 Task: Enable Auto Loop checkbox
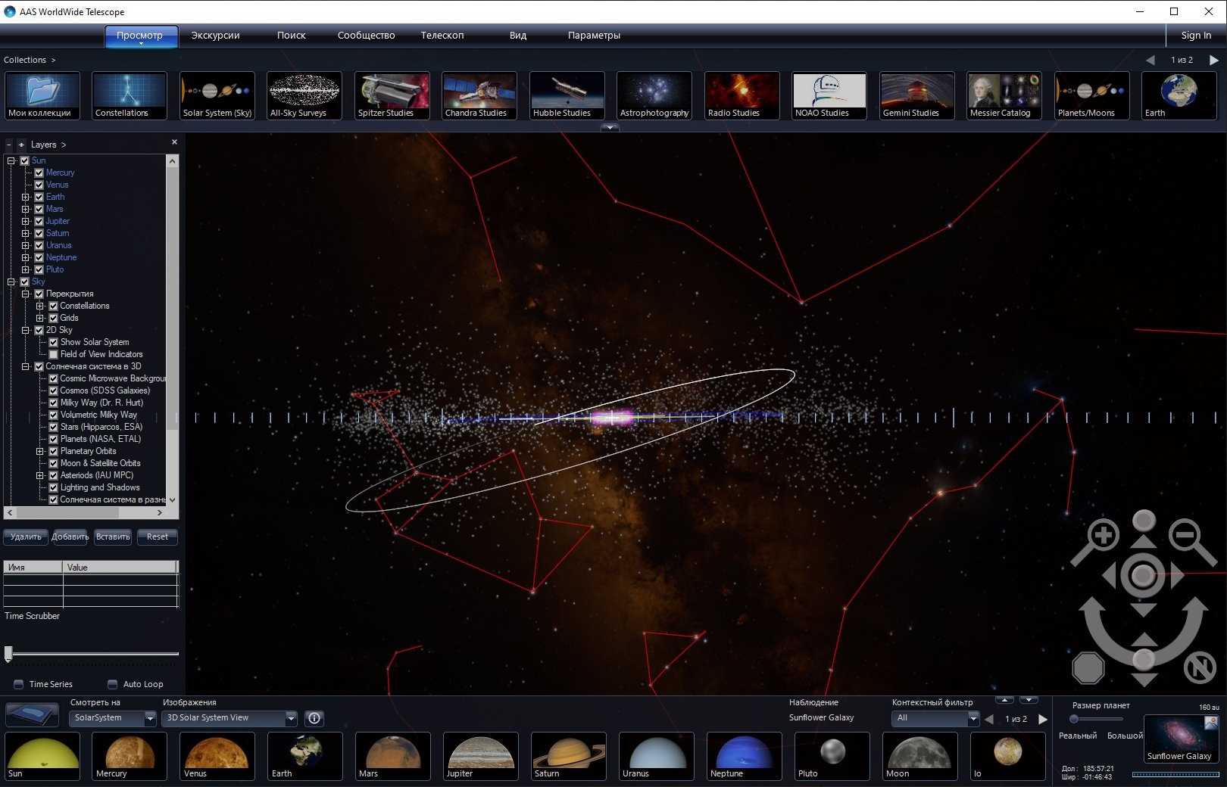click(x=112, y=684)
